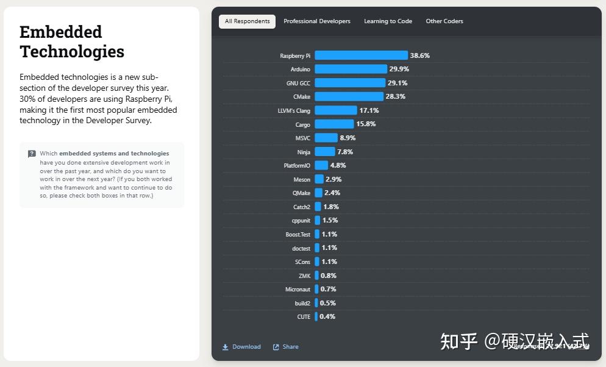Click the Download link
Viewport: 606px width, 367px height.
pos(246,347)
